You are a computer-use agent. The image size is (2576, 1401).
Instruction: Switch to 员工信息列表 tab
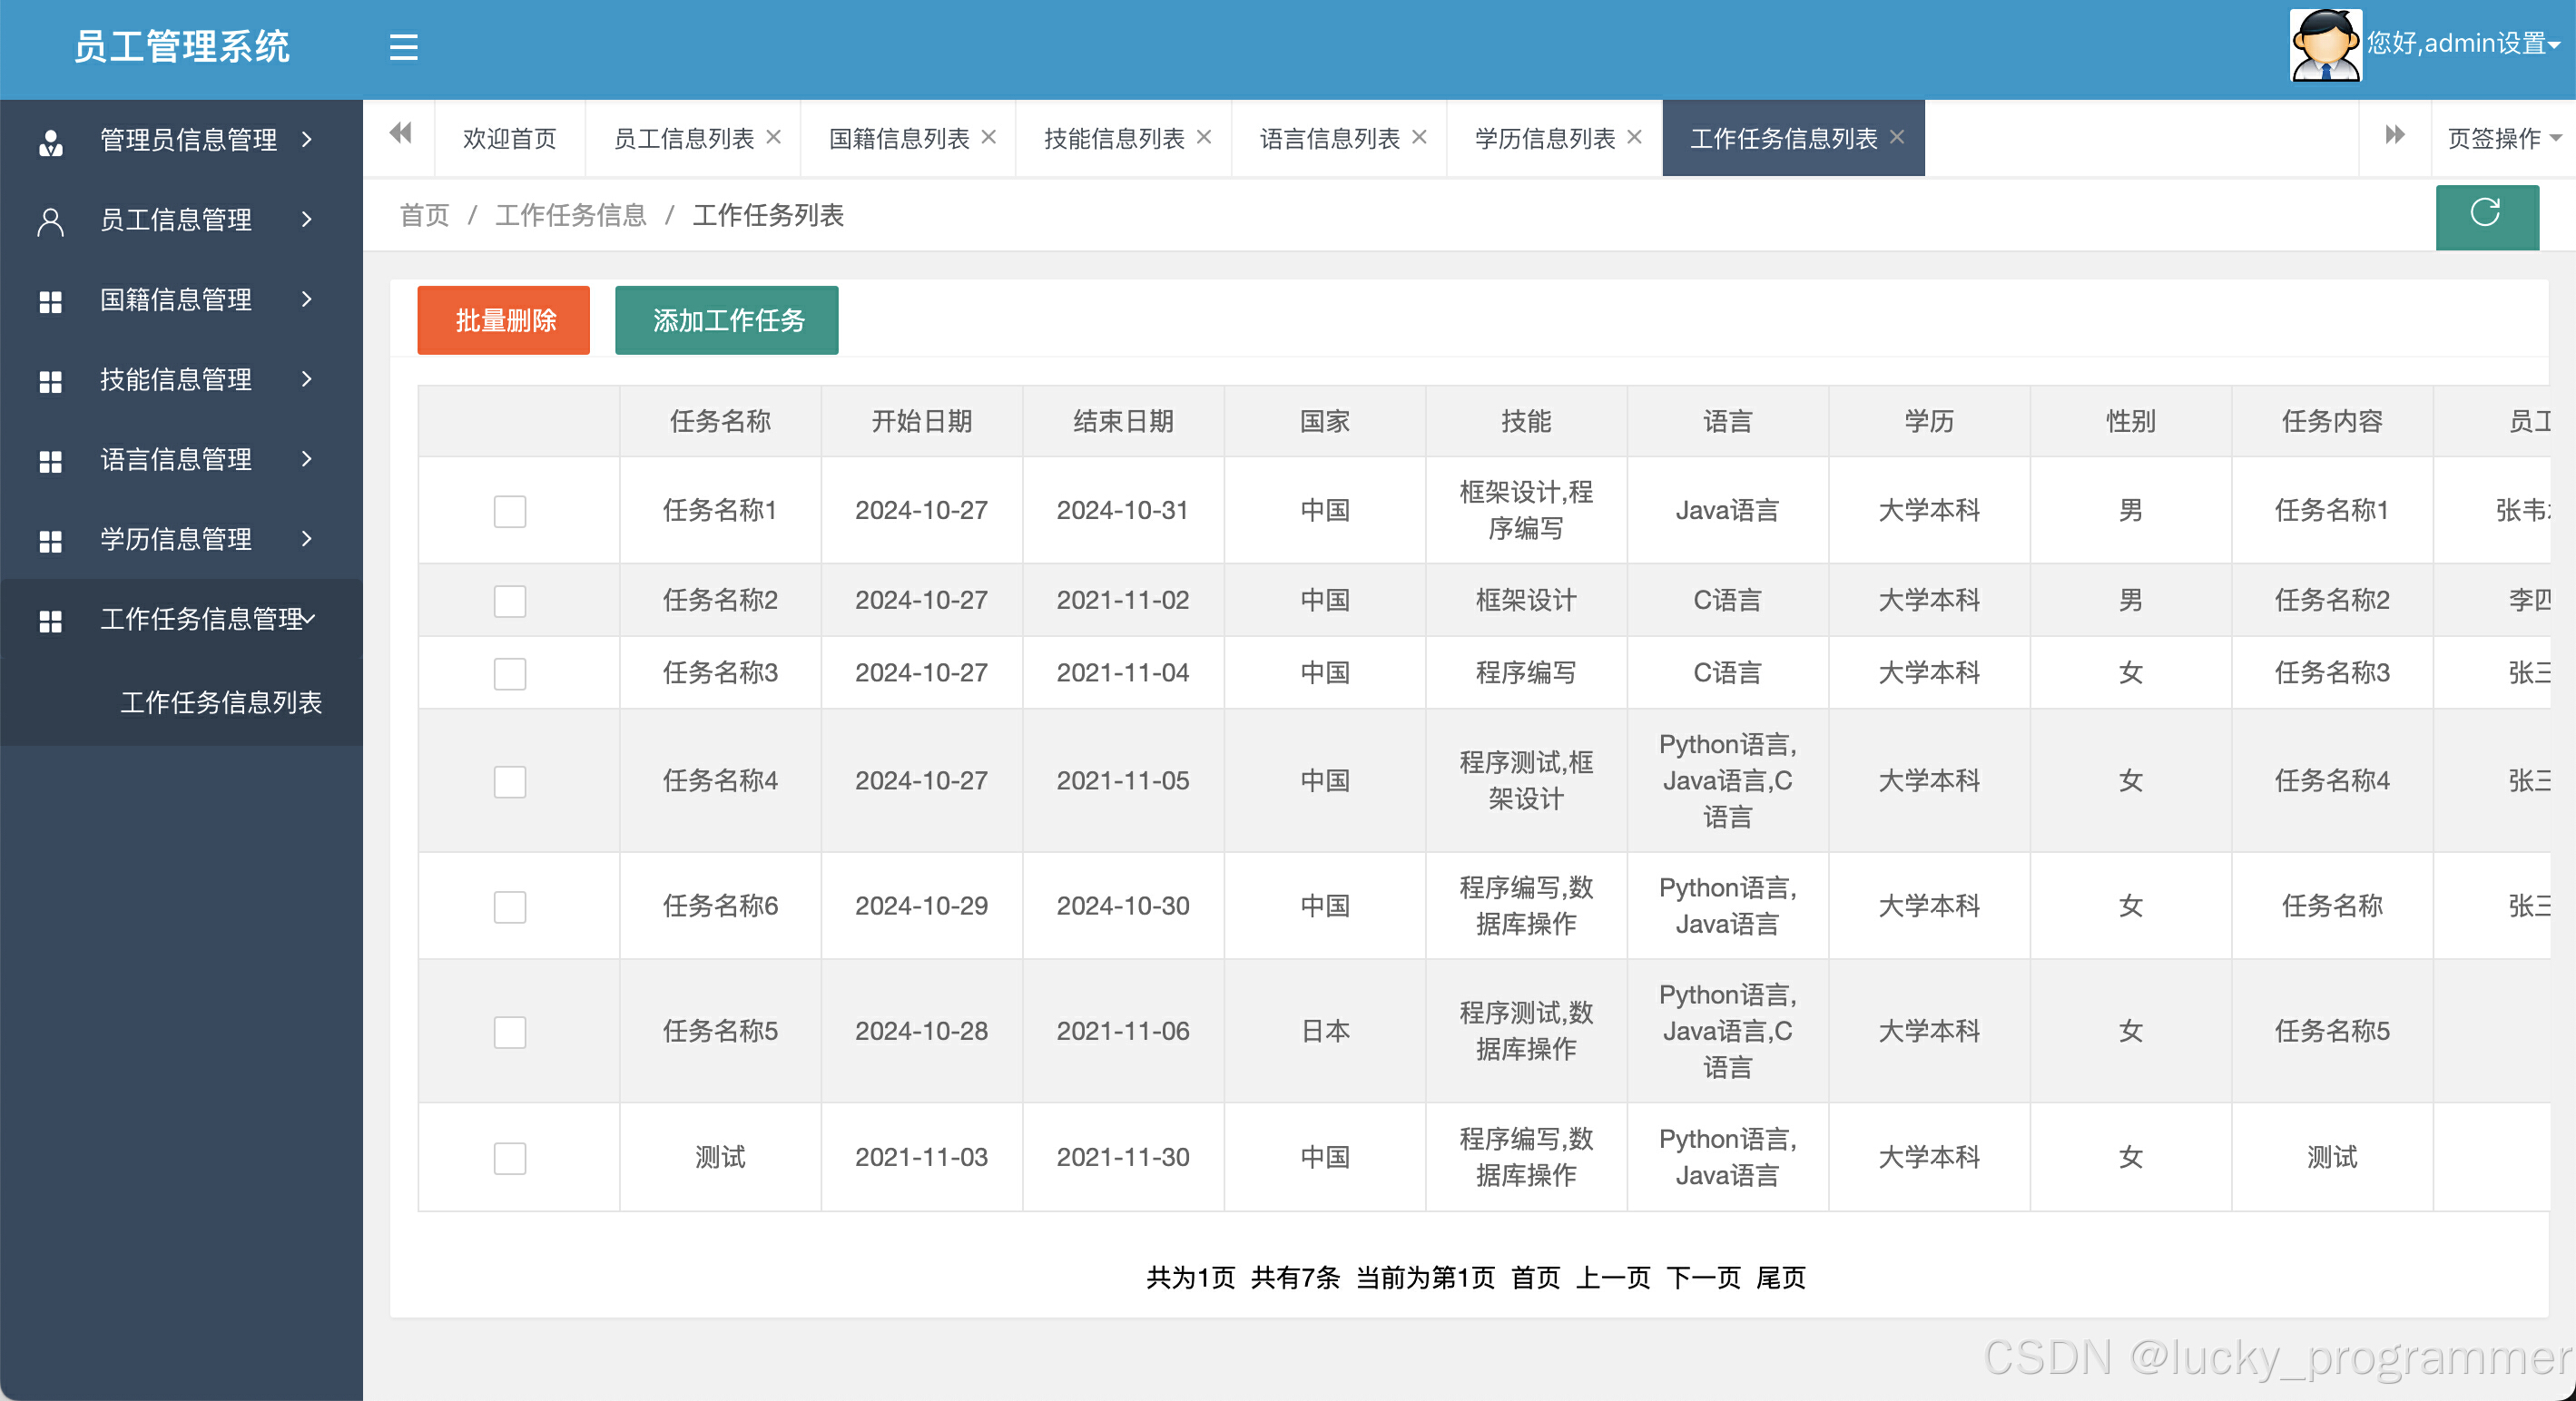tap(684, 138)
